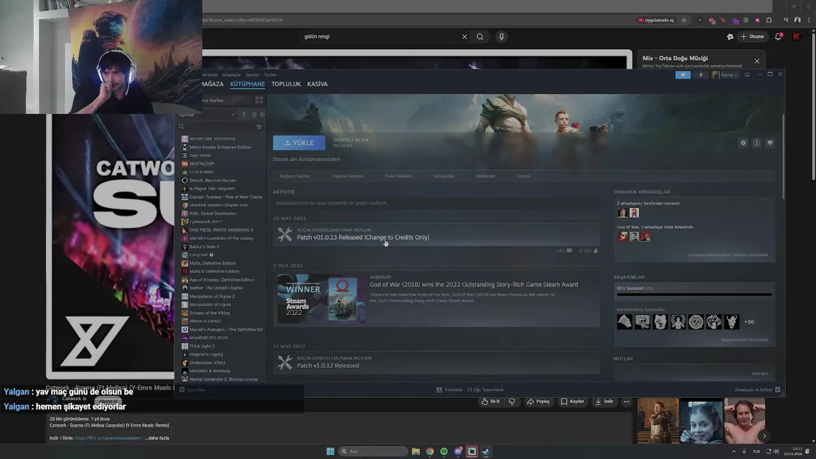Toggle favorite heart icon for the game
The image size is (816, 459).
[770, 143]
